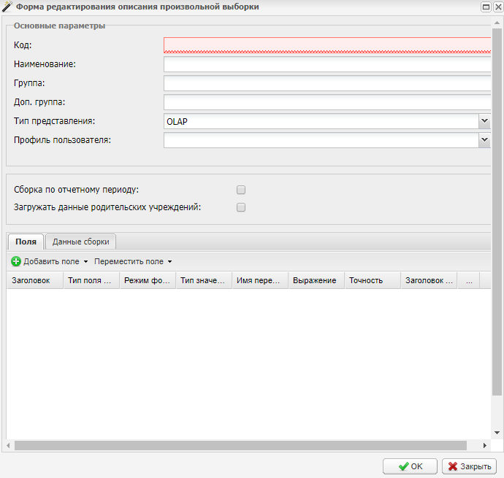Expand 'Тип представления' OLAP dropdown
This screenshot has width=504, height=478.
pyautogui.click(x=484, y=121)
